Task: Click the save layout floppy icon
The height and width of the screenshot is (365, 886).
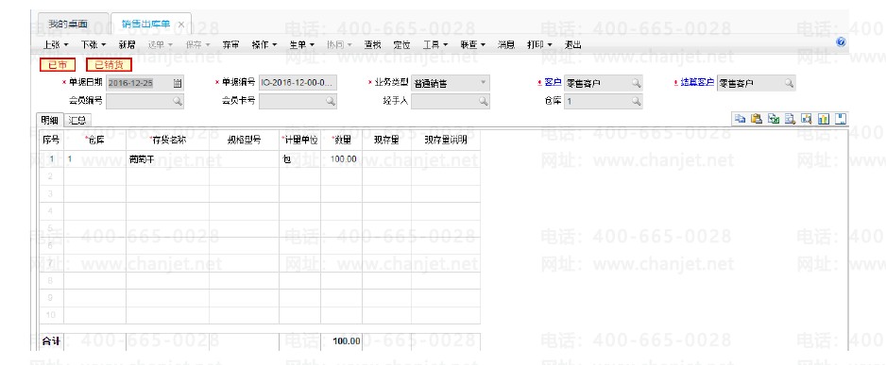Action: [x=841, y=119]
